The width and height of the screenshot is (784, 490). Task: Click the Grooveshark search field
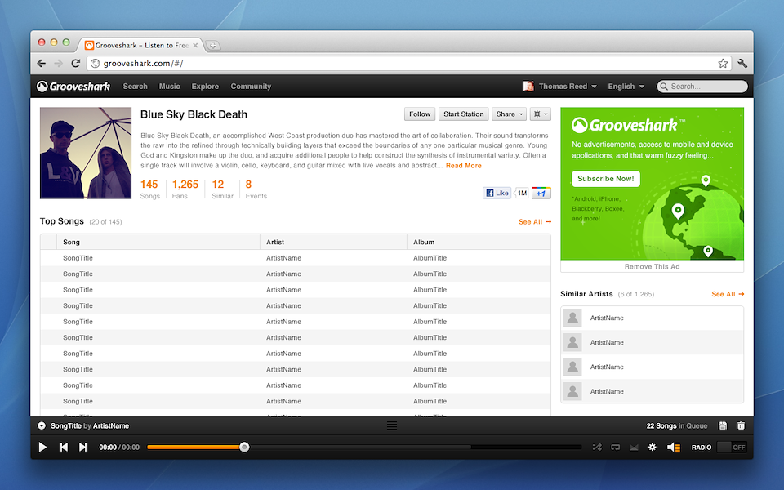coord(702,87)
